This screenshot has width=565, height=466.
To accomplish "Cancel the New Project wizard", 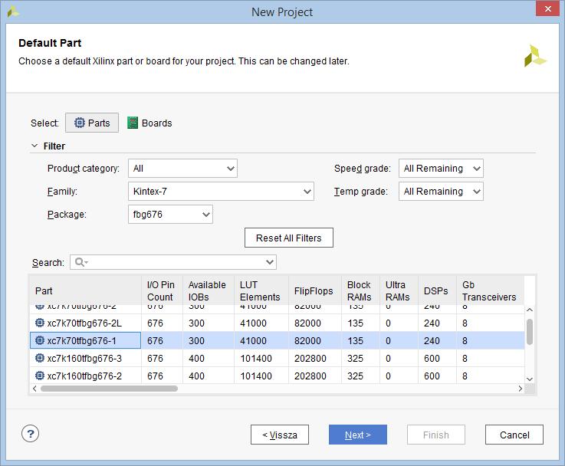I will pos(514,435).
